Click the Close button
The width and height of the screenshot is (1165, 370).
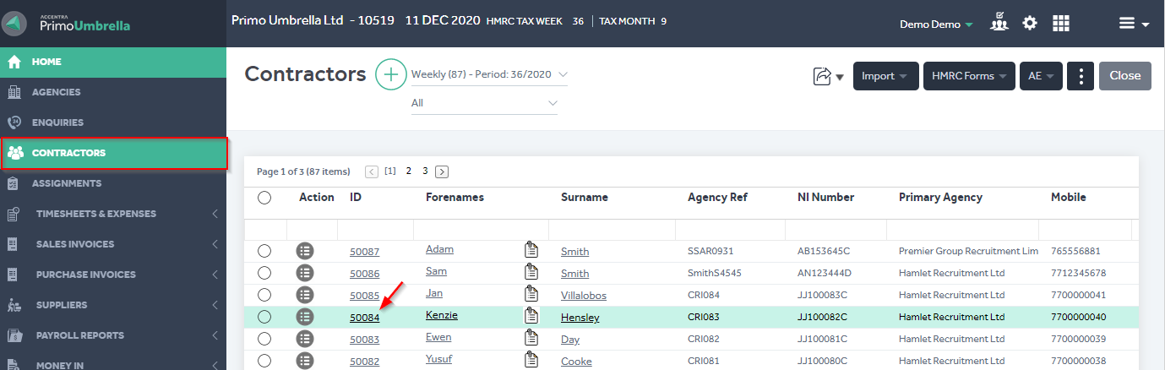pos(1124,76)
